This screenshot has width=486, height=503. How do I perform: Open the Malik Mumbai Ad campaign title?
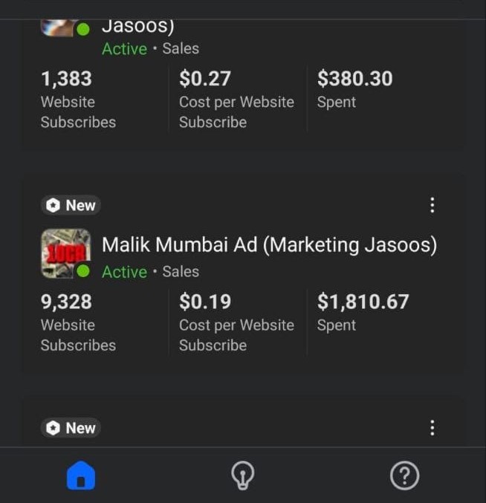click(269, 244)
